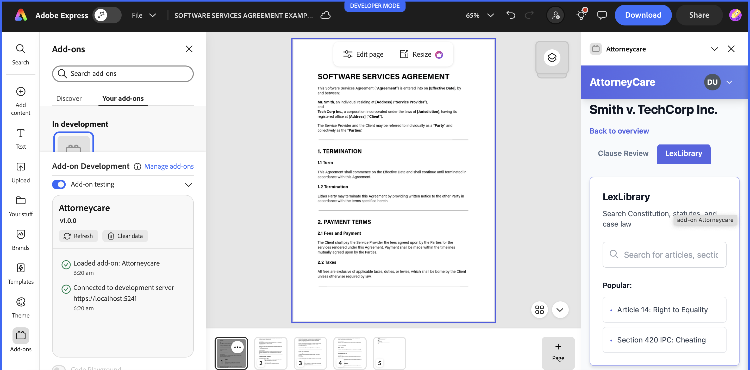Open the Upload panel icon
The image size is (750, 370).
coord(21,167)
